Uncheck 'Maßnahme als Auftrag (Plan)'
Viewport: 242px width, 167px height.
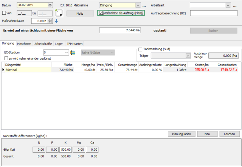click(101, 13)
